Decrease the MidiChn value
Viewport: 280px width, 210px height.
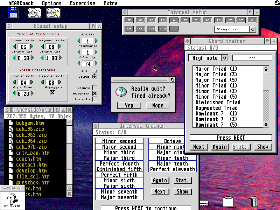coord(79,41)
